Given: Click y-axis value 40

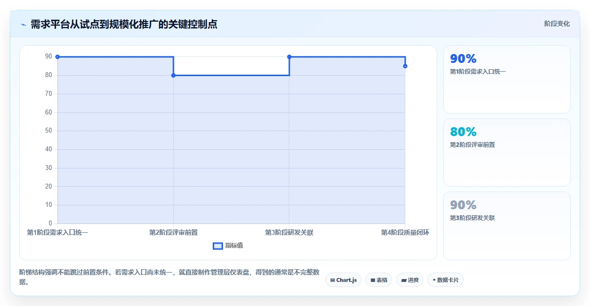Looking at the screenshot, I should click(x=49, y=149).
